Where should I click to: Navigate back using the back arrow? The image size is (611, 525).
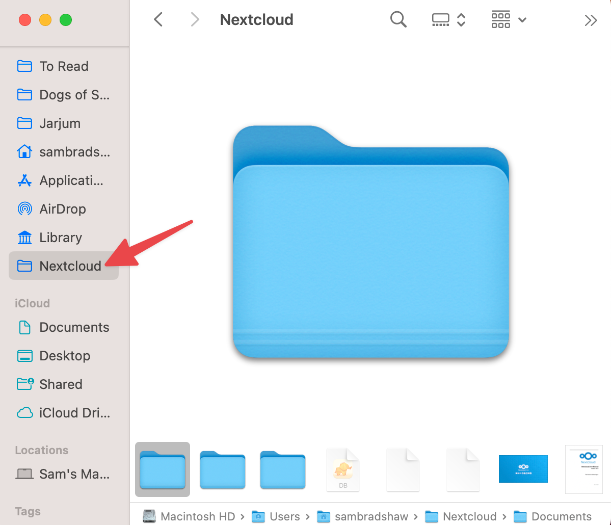pyautogui.click(x=158, y=19)
